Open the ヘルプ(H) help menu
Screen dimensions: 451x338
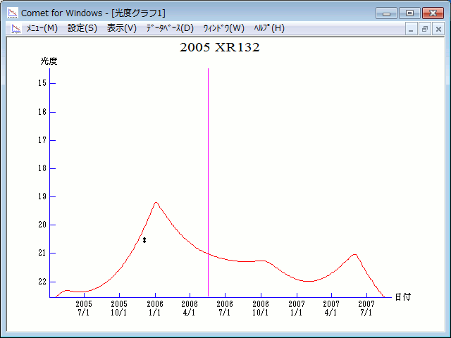pos(269,28)
